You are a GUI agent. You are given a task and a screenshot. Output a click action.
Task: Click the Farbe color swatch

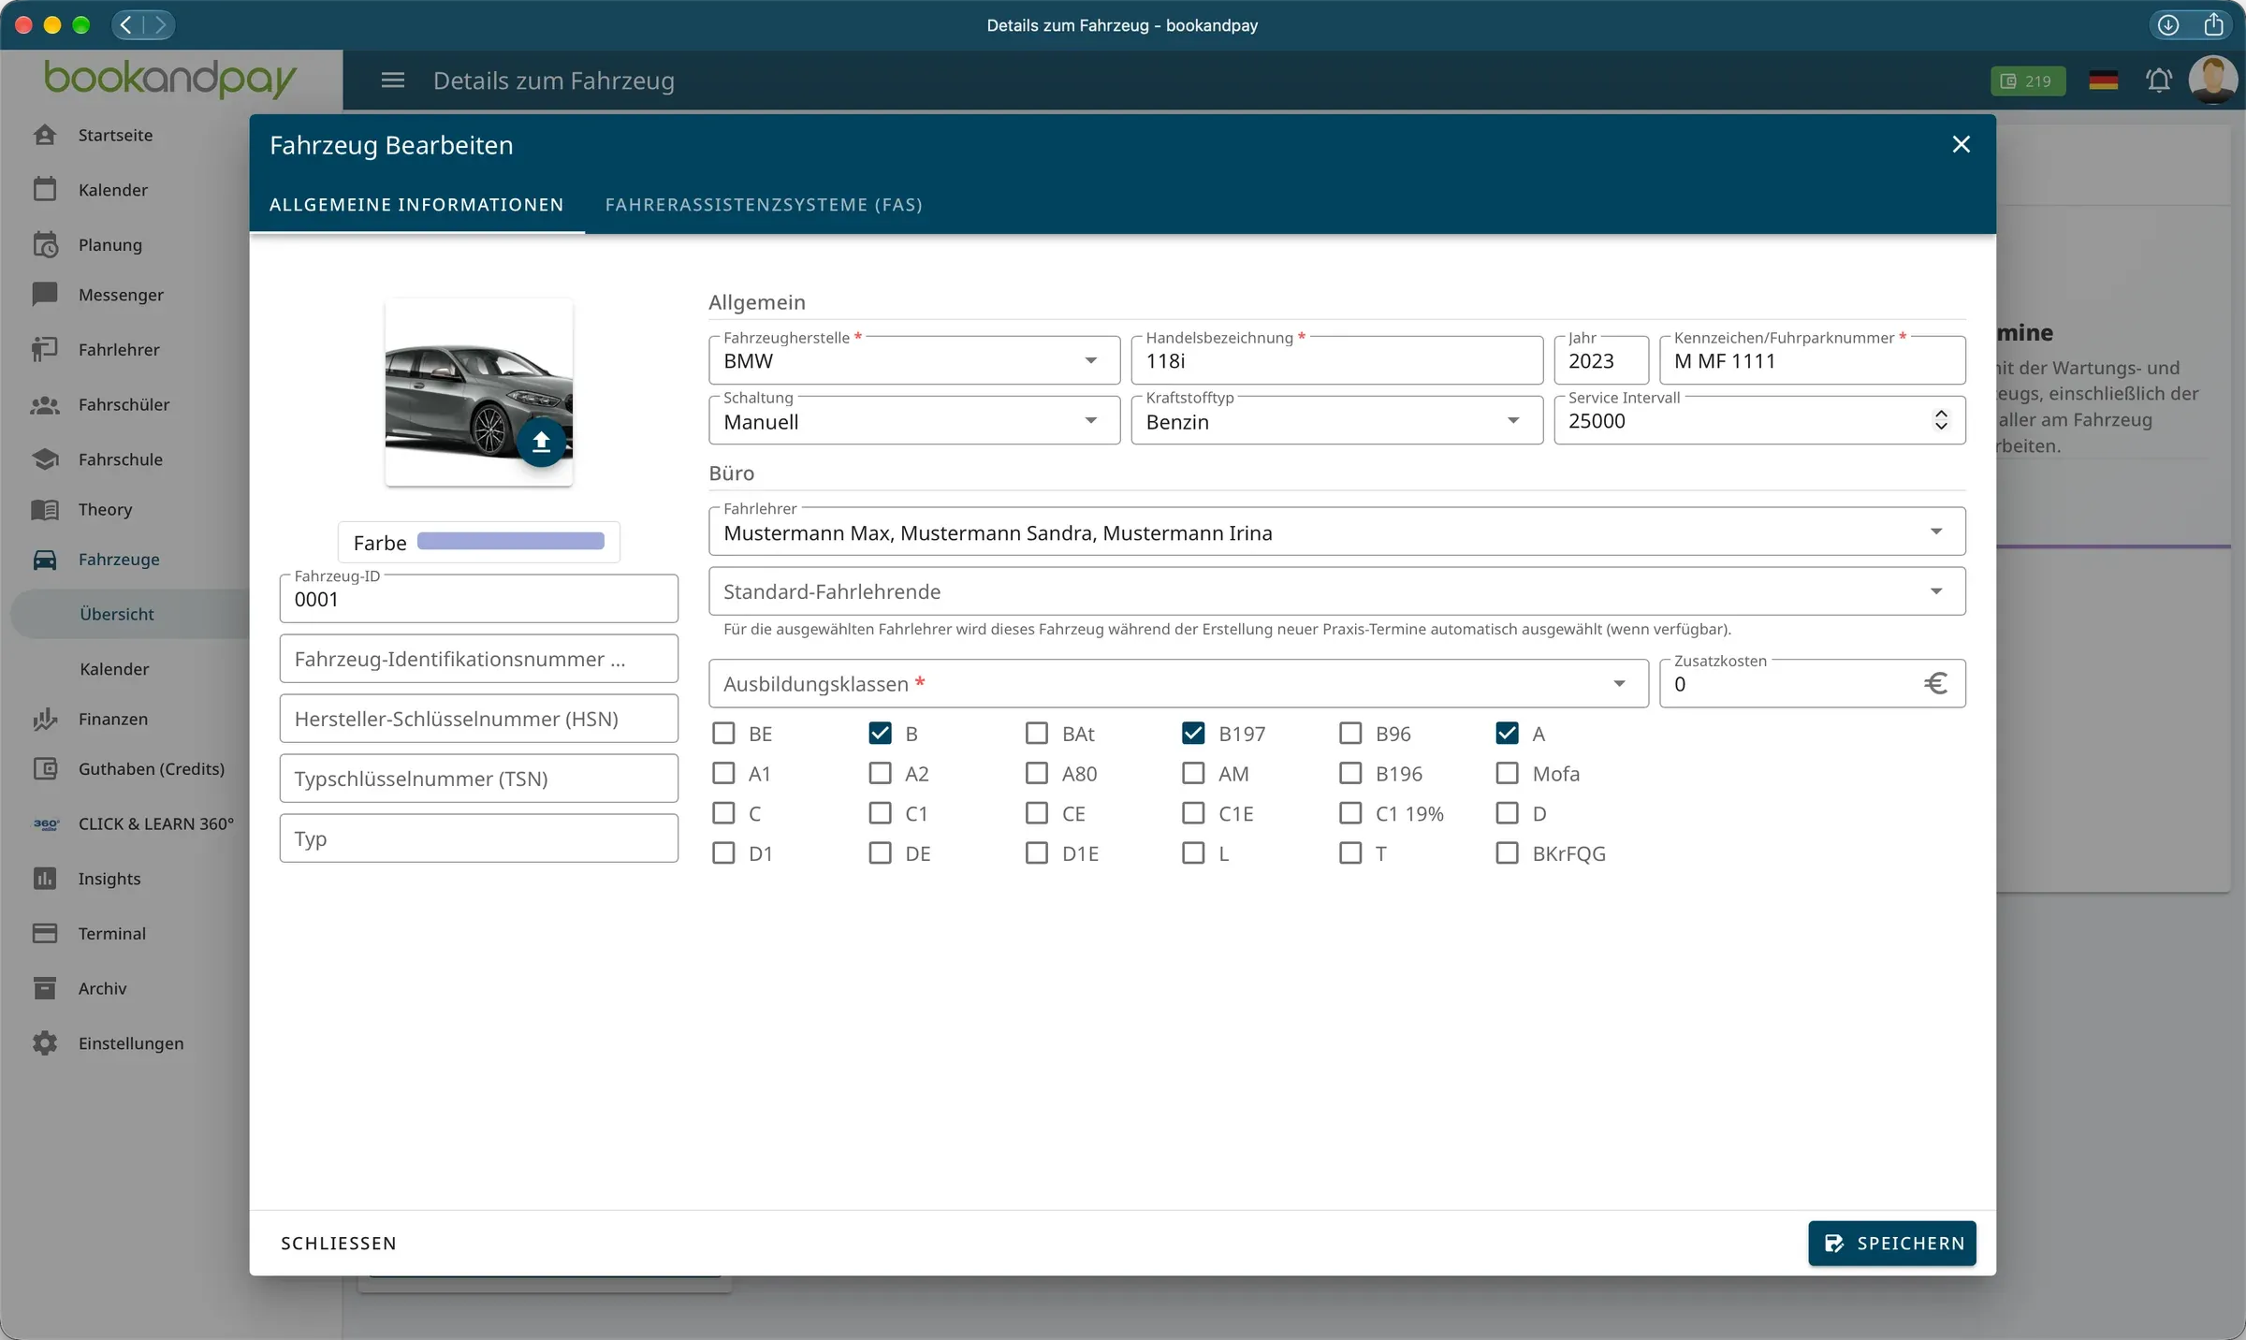pos(511,541)
